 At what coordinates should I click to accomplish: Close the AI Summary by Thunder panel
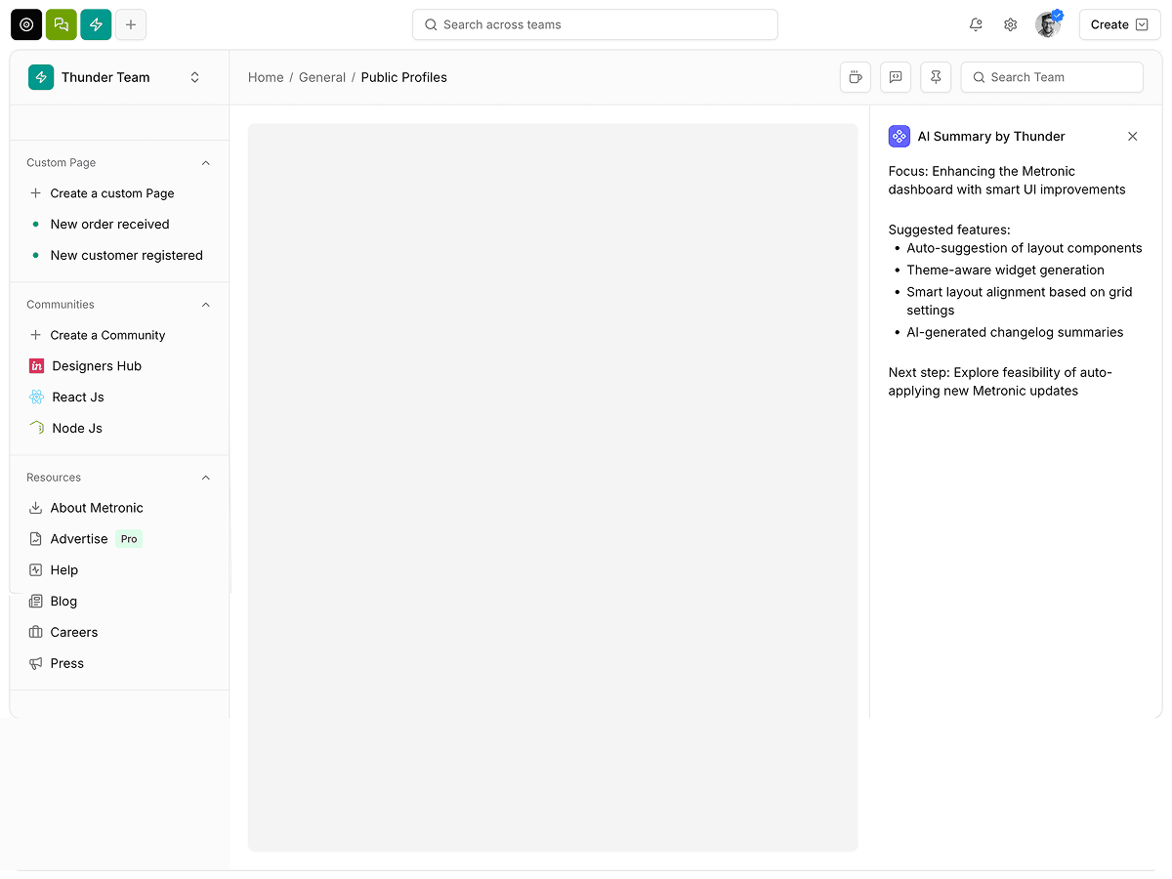point(1133,137)
